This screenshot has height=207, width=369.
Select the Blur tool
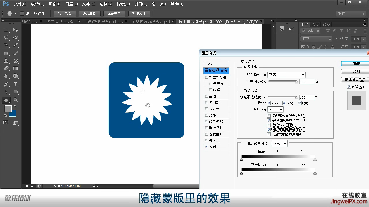pos(6,76)
